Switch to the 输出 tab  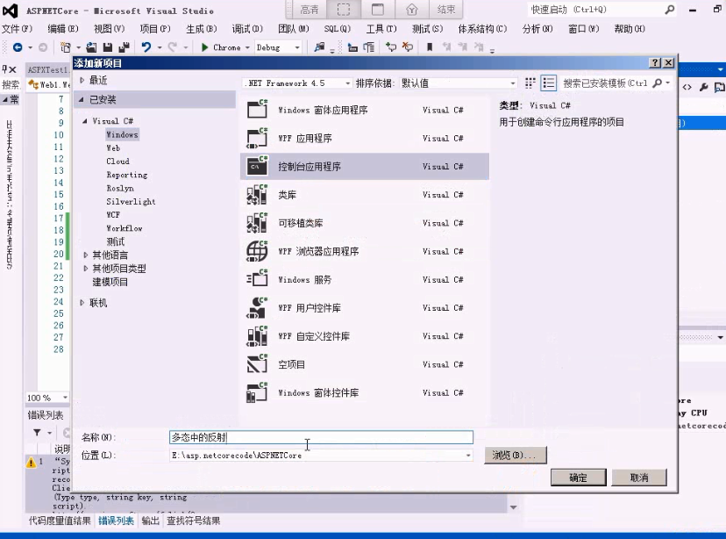click(x=151, y=521)
